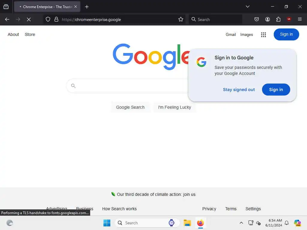Click Stay signed out in popup

[x=239, y=90]
